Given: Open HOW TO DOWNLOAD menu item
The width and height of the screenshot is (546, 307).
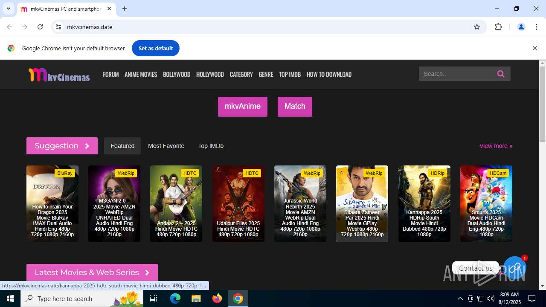Looking at the screenshot, I should [x=329, y=74].
